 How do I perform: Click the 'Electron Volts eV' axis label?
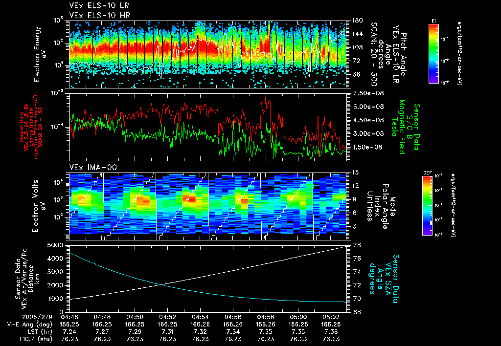coord(38,206)
